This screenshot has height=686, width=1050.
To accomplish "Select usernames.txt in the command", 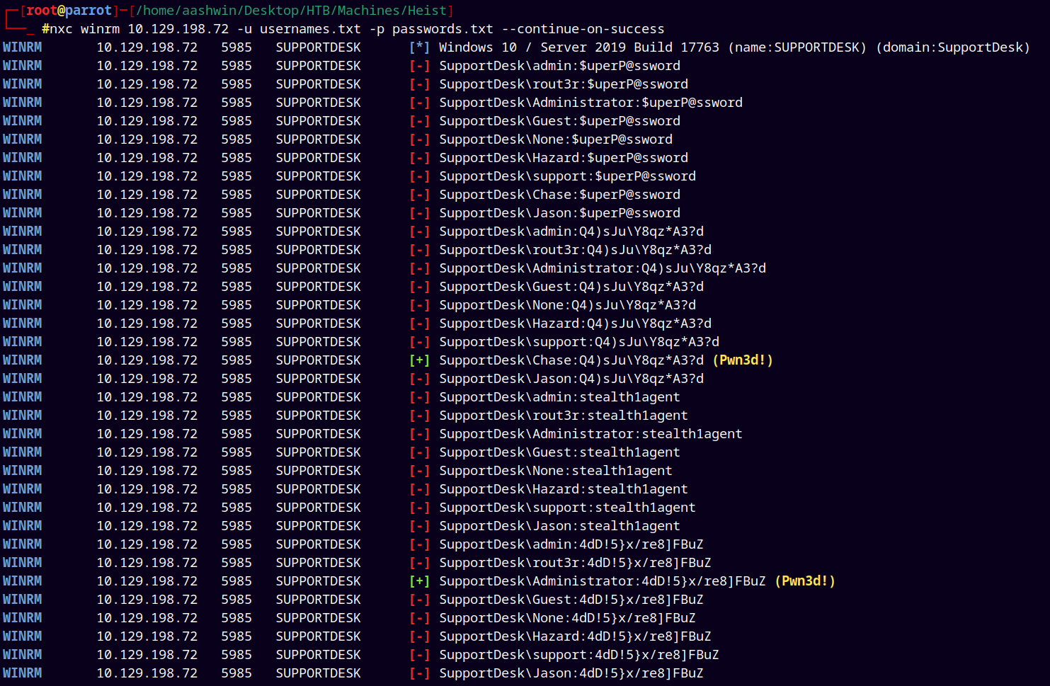I will pyautogui.click(x=310, y=29).
